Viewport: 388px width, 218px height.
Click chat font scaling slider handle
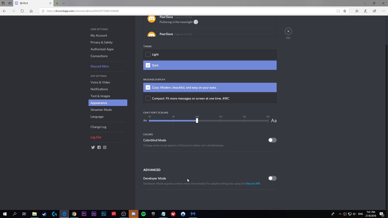coord(197,121)
